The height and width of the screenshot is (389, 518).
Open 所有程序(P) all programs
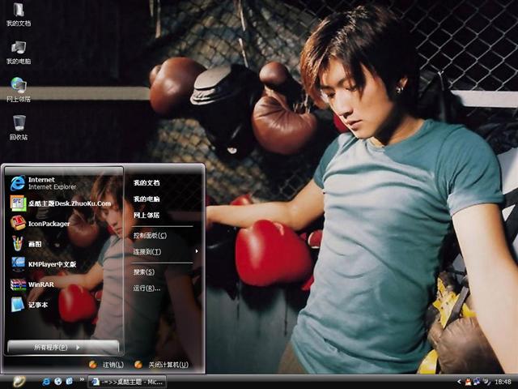pos(63,348)
